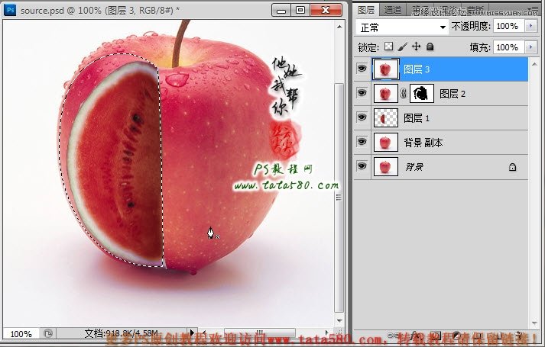This screenshot has width=545, height=347.
Task: Open layer style fx icon at panel bottom
Action: 414,336
